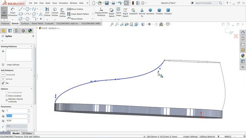Click Linear Sketch Pattern
Viewport: 246px width, 138px height.
click(x=78, y=14)
